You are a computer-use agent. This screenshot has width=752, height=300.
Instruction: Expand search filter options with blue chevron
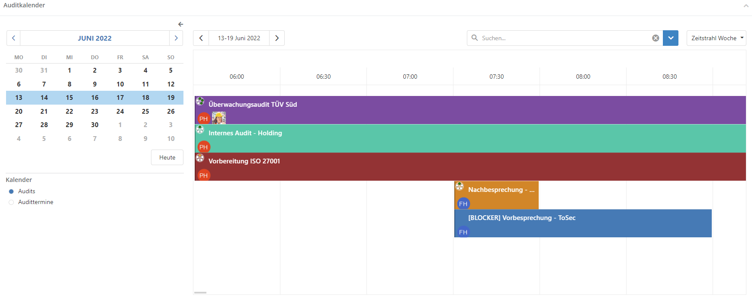coord(671,38)
